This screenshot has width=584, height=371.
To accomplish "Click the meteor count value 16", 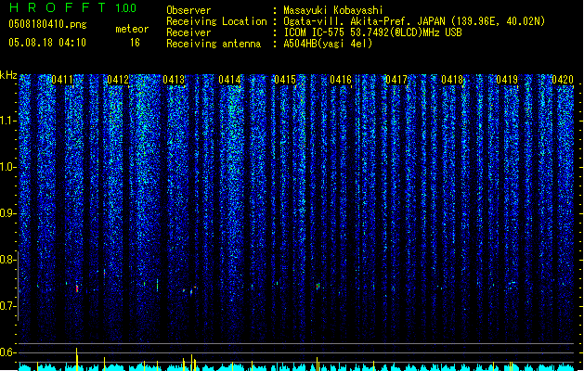I will pos(135,43).
